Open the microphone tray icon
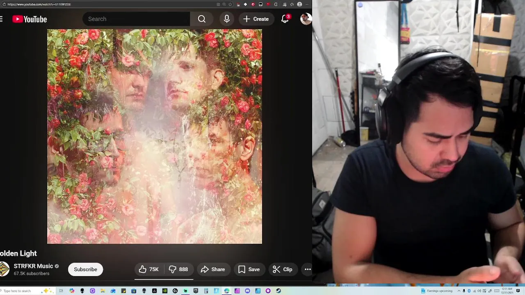 tap(464, 291)
